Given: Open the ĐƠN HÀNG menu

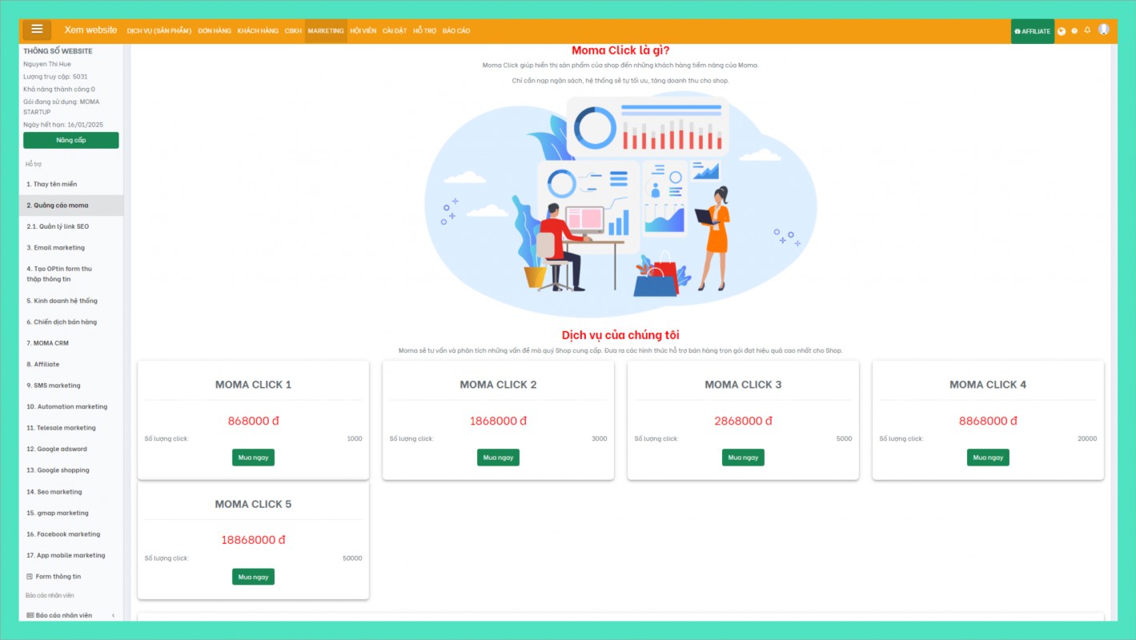Looking at the screenshot, I should [x=215, y=31].
